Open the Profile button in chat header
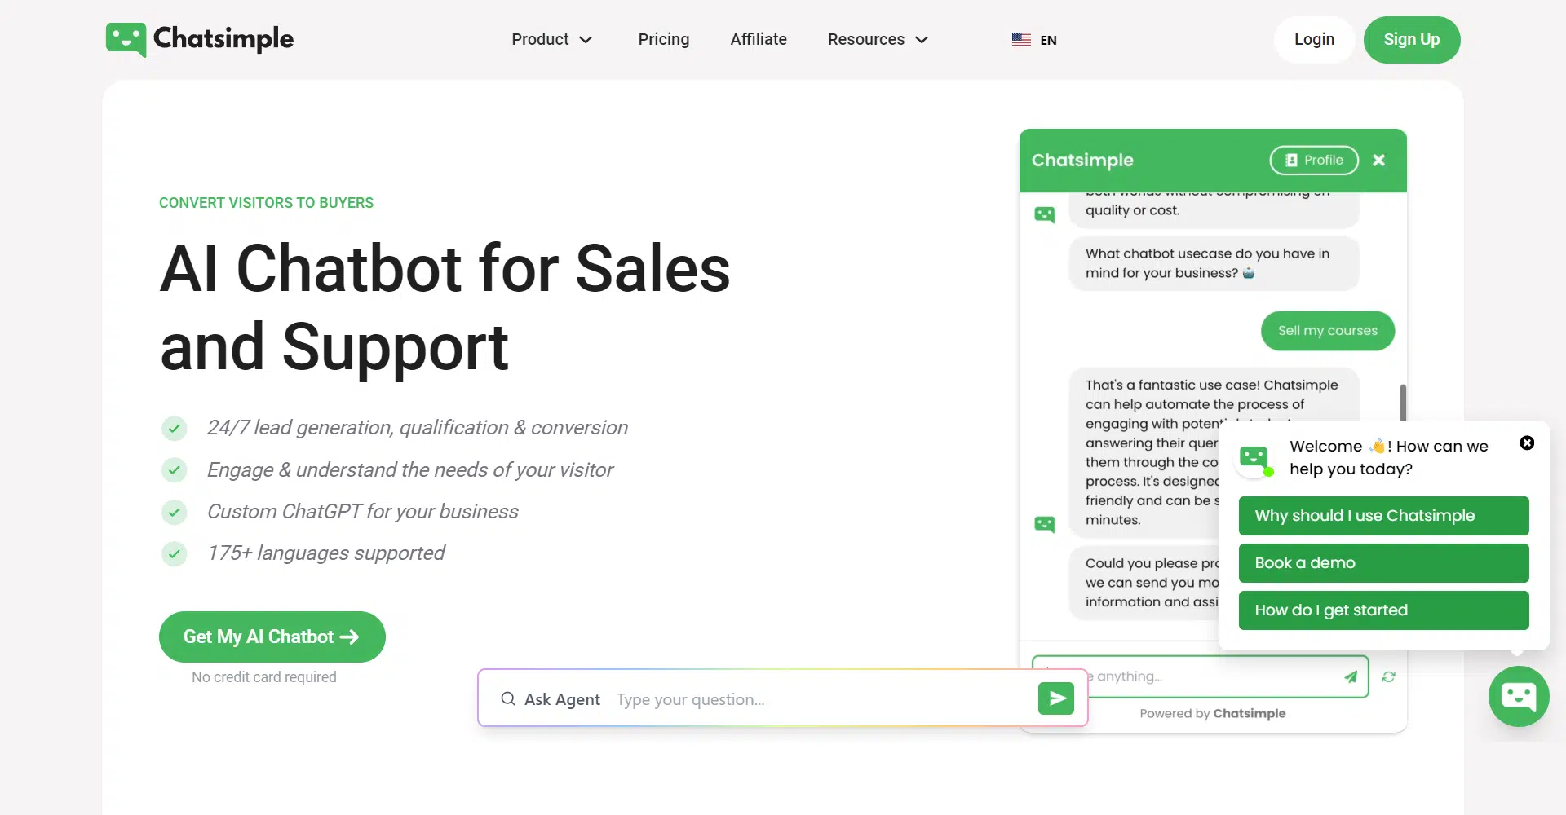 1313,161
